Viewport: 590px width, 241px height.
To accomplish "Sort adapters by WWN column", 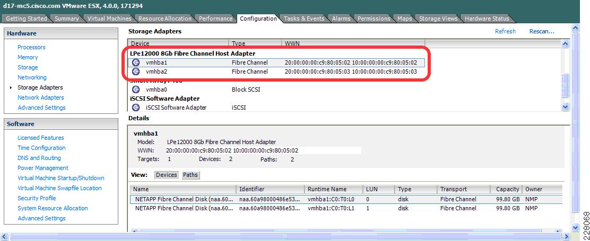I will tap(353, 43).
